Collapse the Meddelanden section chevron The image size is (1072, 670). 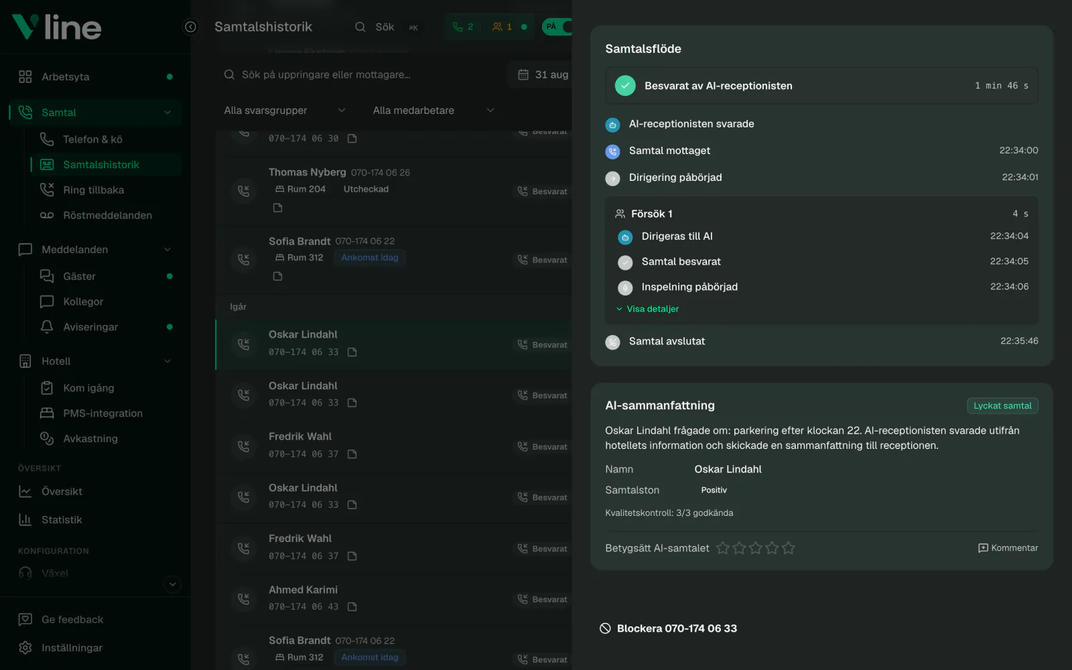tap(167, 249)
